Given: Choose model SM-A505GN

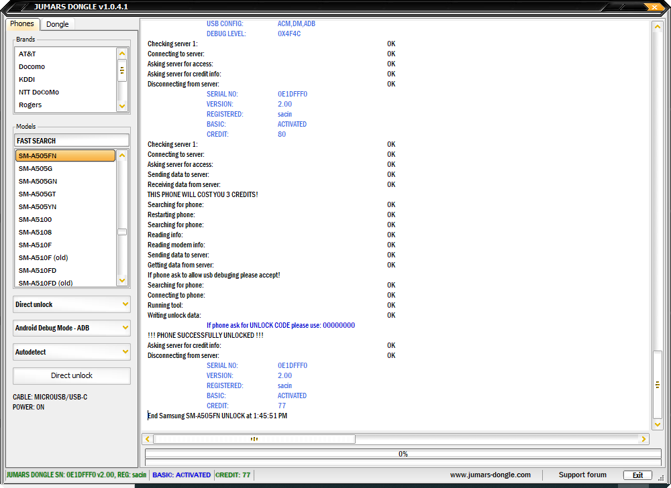Looking at the screenshot, I should (65, 181).
